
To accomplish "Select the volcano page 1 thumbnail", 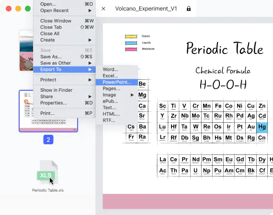I will coord(26,51).
